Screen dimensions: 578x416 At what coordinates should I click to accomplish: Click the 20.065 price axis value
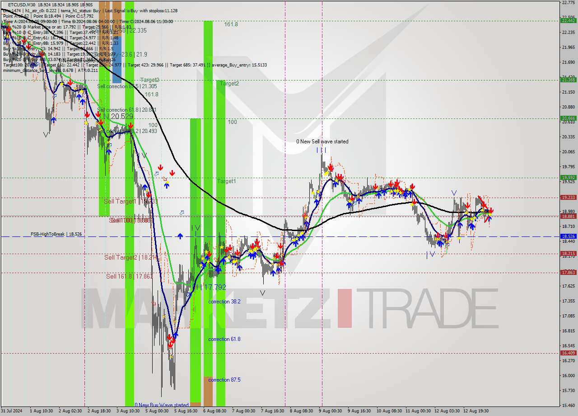(568, 152)
